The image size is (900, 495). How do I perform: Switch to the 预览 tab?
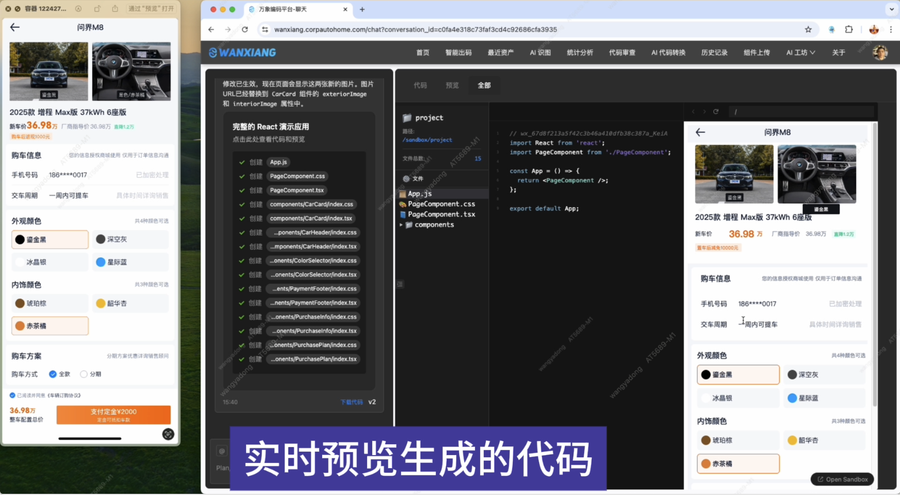(x=452, y=86)
